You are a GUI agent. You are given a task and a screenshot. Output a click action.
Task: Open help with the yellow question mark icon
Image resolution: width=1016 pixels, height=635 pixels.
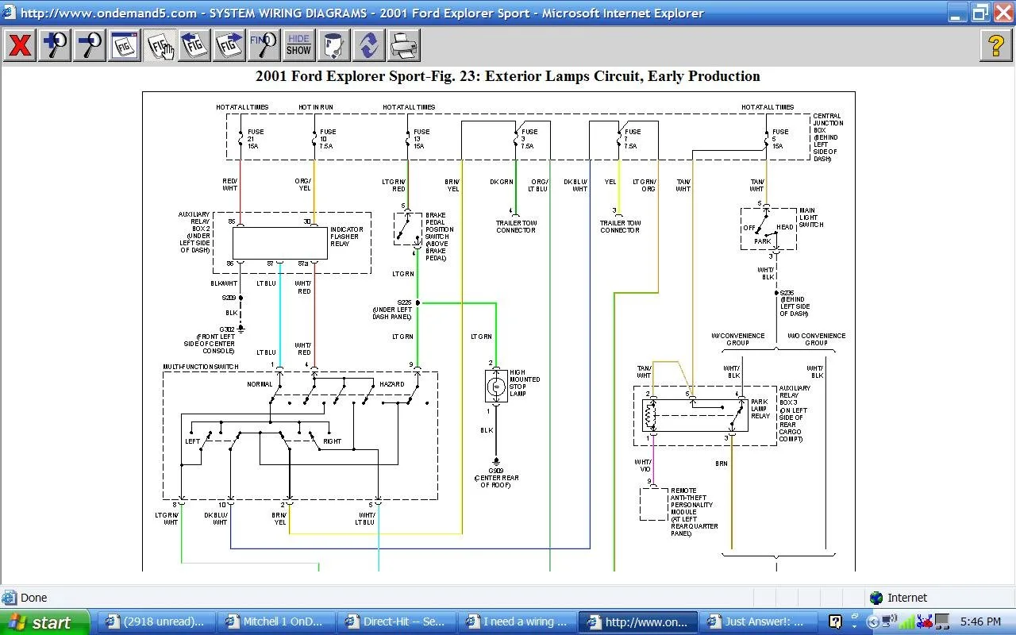996,45
